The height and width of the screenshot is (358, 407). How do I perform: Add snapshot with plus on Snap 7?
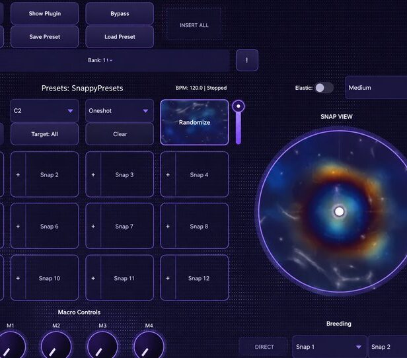click(x=93, y=226)
